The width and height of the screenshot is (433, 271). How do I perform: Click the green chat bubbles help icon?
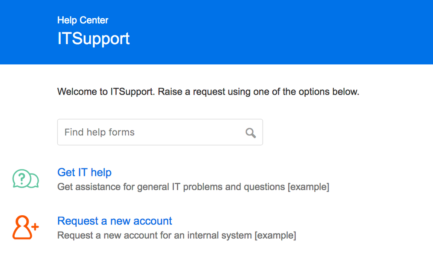[x=26, y=179]
